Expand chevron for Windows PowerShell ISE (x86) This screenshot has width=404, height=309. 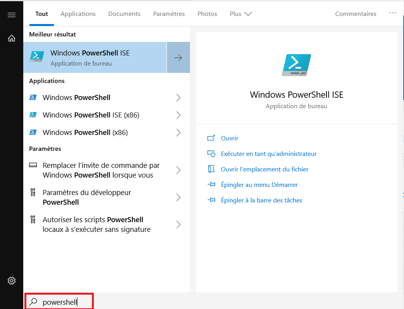178,115
